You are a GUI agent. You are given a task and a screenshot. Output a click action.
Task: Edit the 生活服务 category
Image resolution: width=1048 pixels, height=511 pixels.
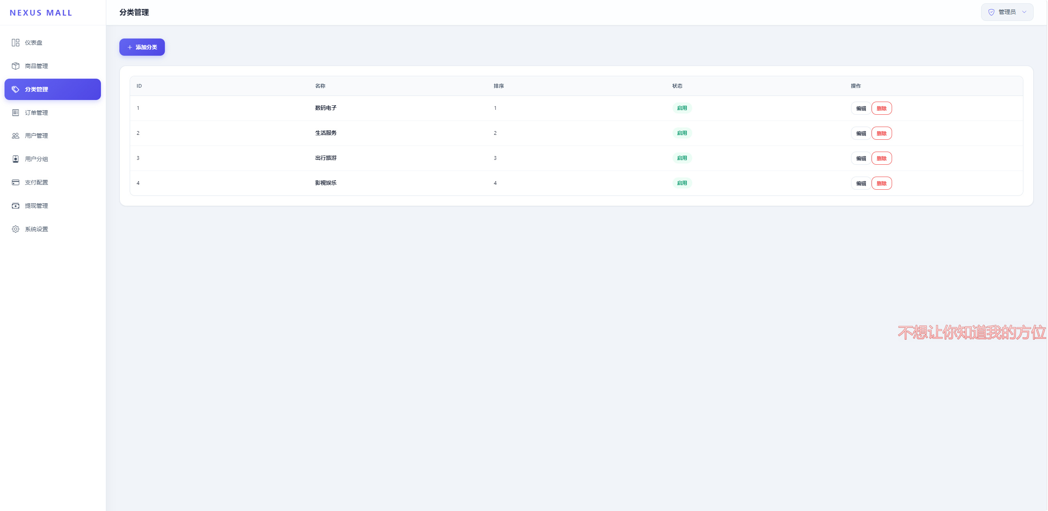click(x=861, y=134)
